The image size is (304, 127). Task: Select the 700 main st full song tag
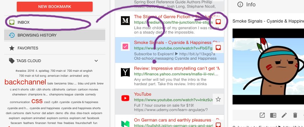pyautogui.click(x=33, y=76)
